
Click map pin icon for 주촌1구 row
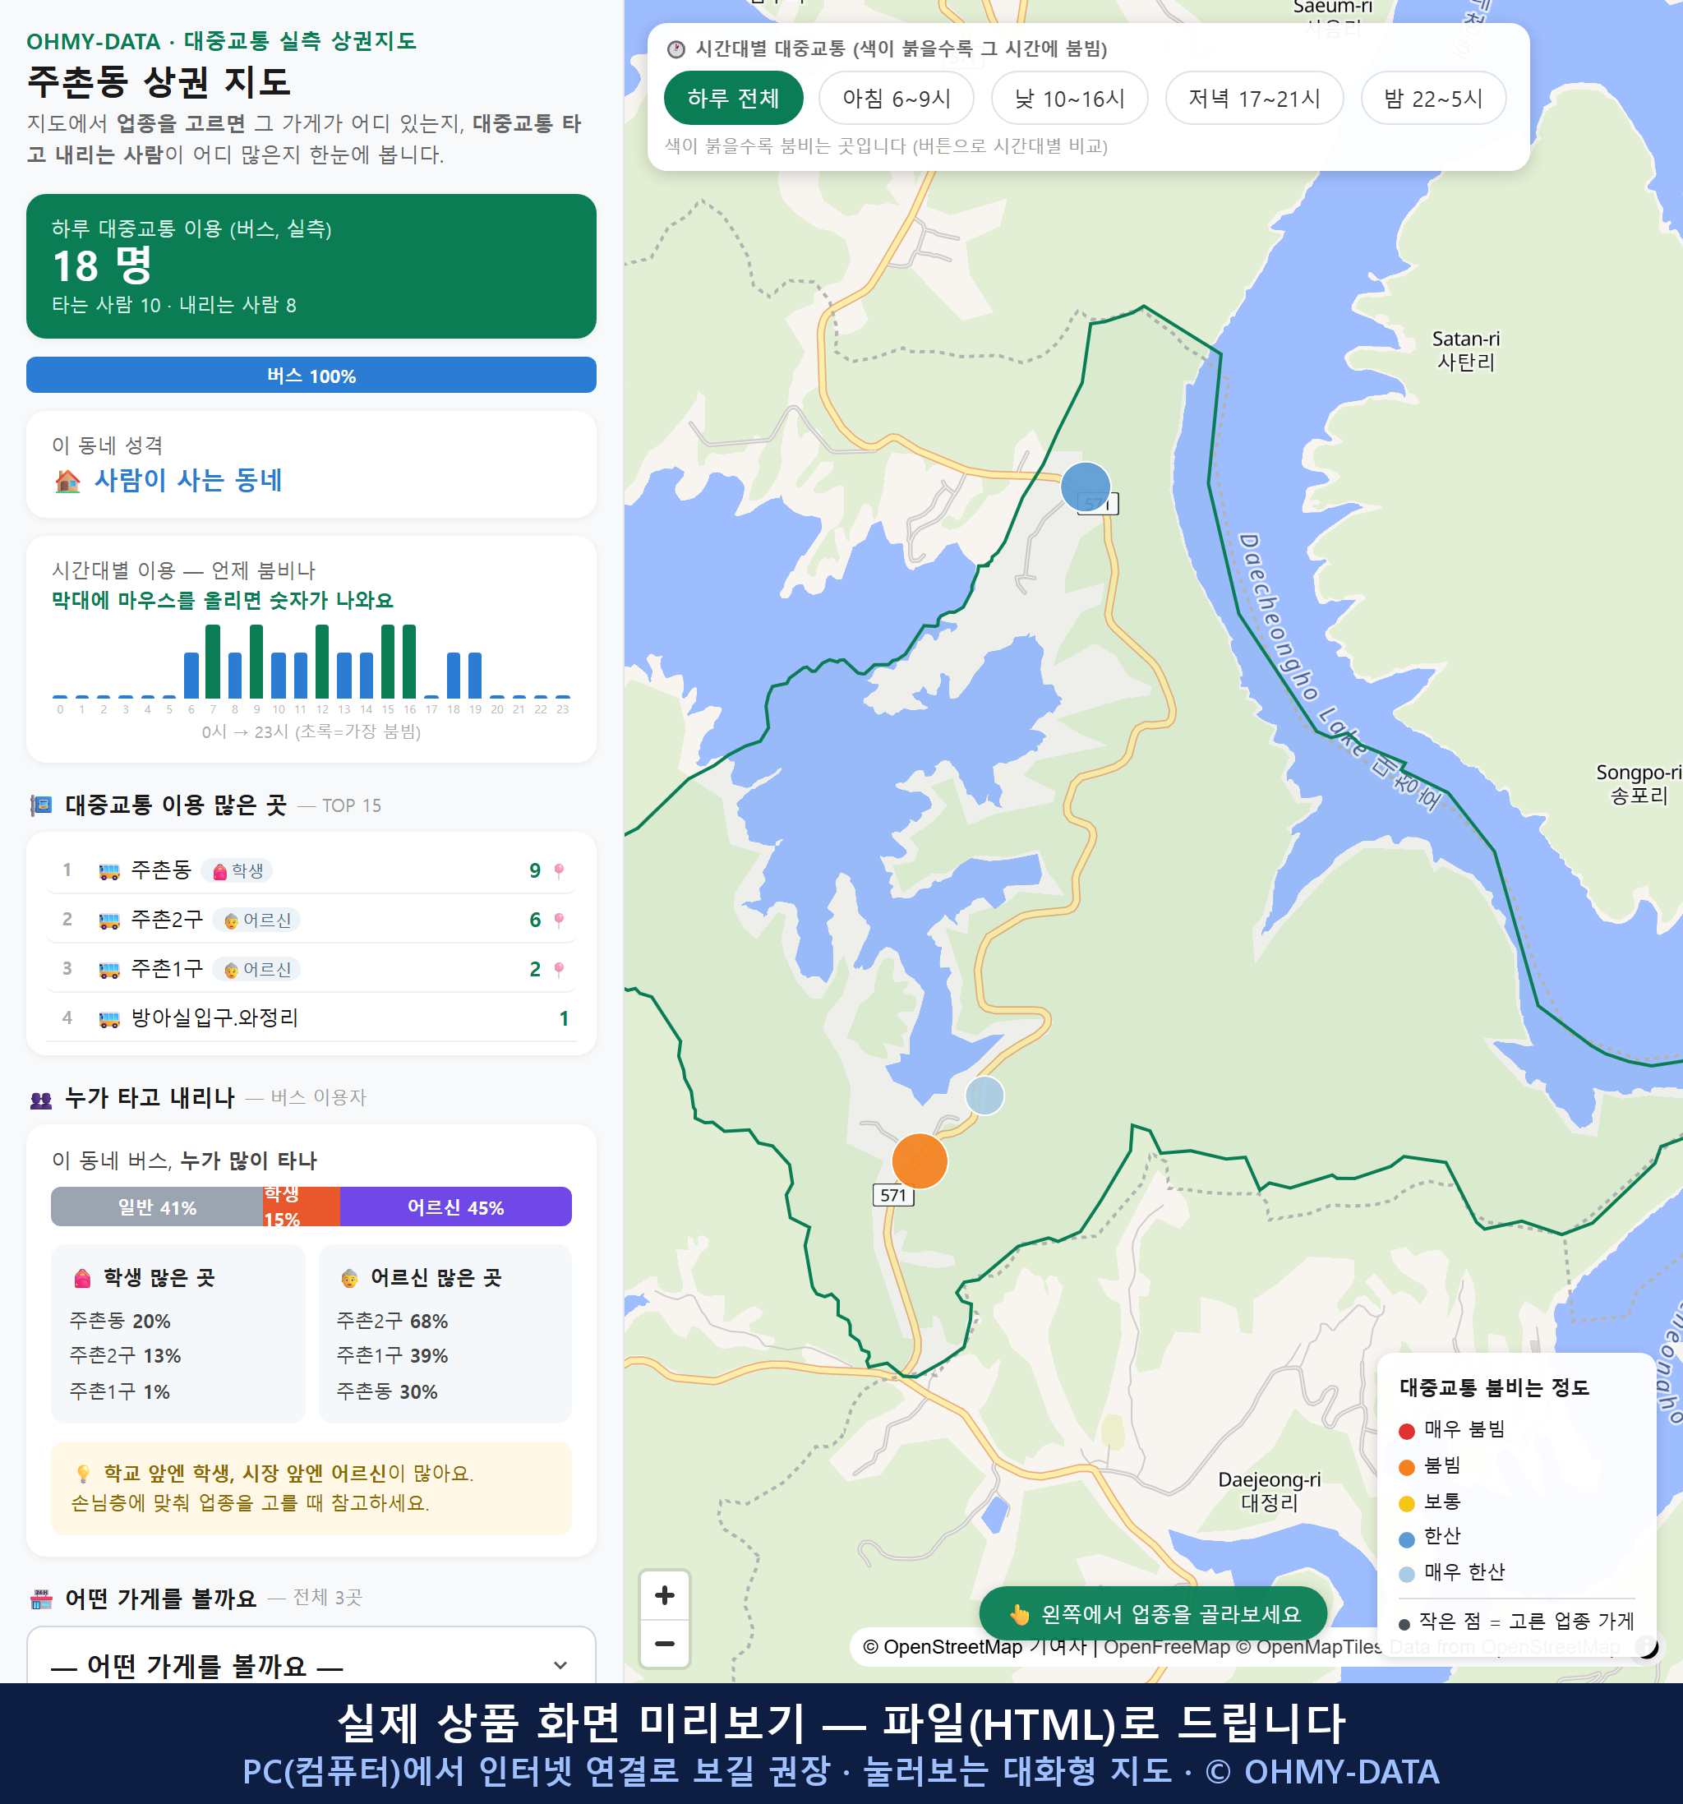pos(559,969)
